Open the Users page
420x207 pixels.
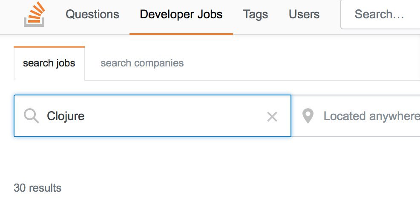coord(304,14)
